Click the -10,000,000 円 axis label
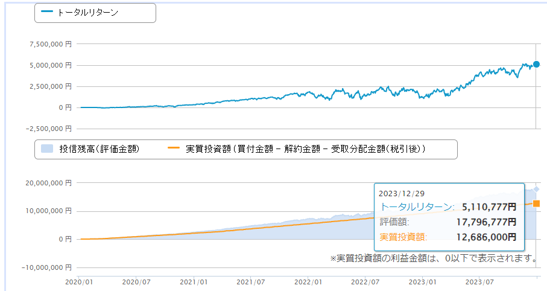 coord(47,267)
